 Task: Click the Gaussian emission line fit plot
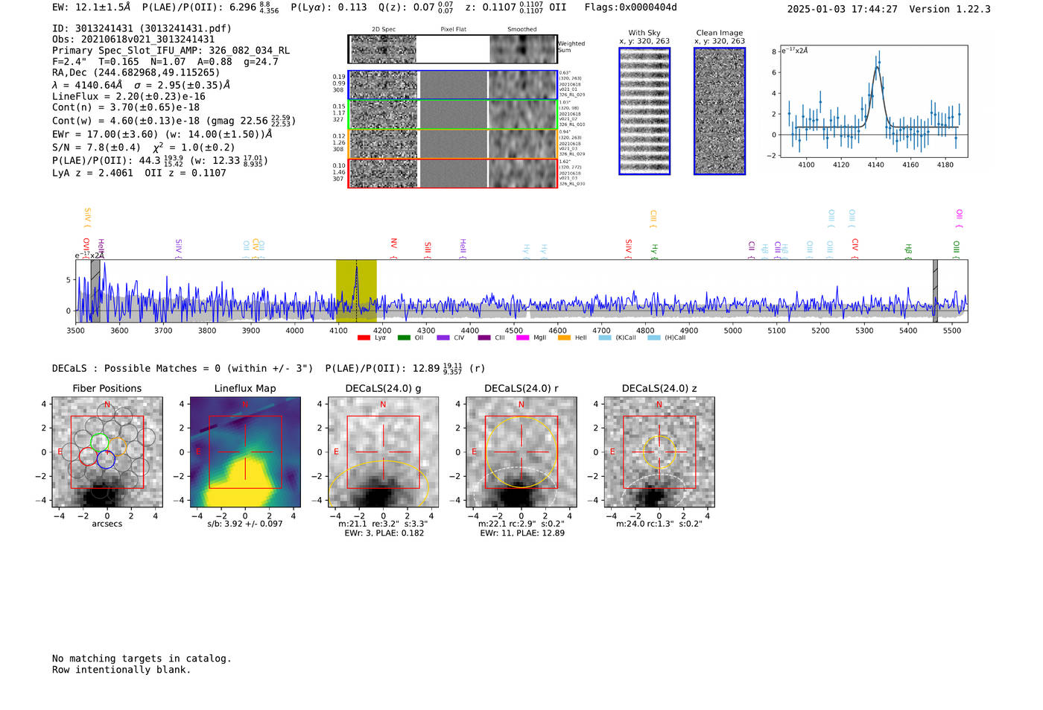tap(873, 101)
